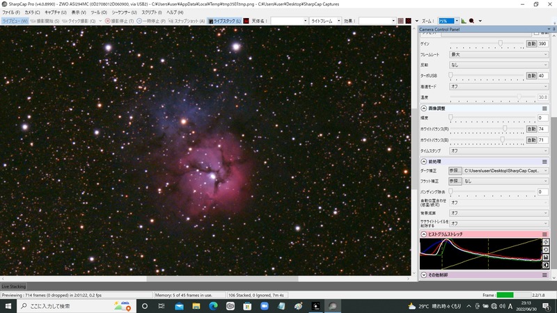The image size is (557, 313).
Task: Open the ライトフレーム frame type dropdown
Action: (x=325, y=21)
